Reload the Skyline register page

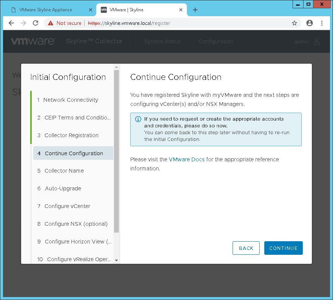point(35,23)
